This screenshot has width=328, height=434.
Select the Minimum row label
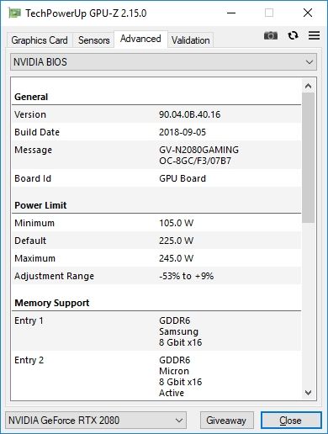(34, 223)
